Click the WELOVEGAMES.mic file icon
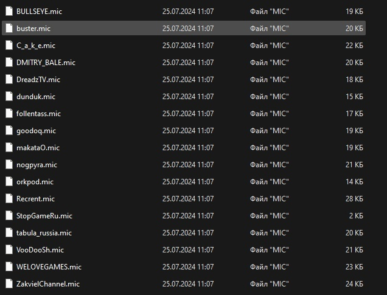 (x=9, y=266)
